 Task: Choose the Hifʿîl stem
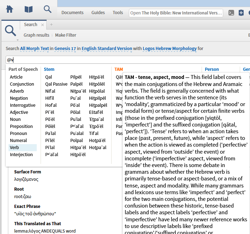[x=49, y=98]
